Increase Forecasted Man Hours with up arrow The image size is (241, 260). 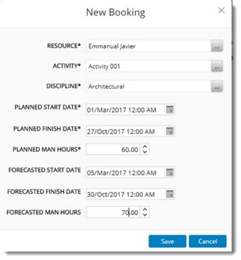click(x=145, y=210)
